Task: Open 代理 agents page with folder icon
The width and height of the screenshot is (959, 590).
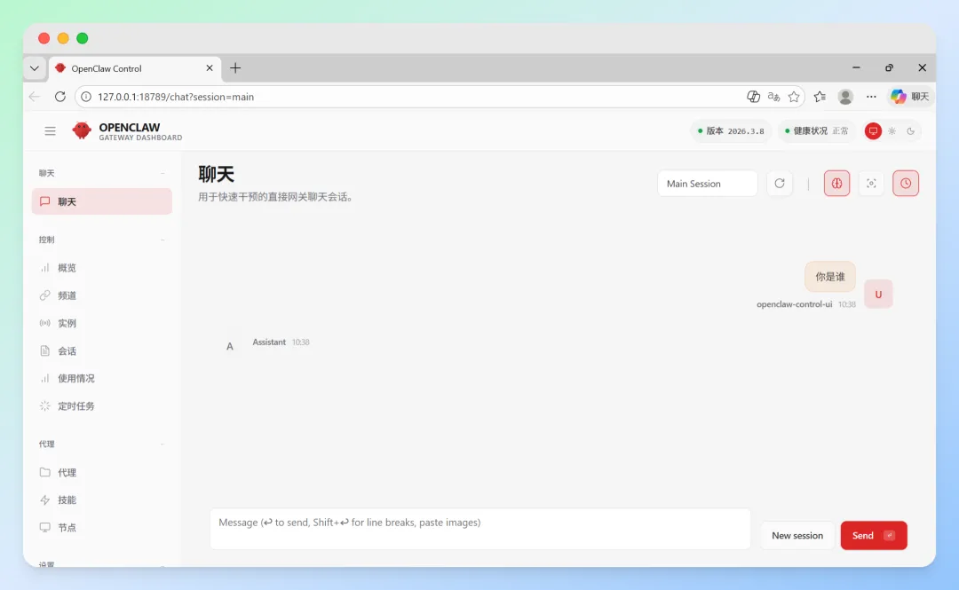Action: pyautogui.click(x=101, y=473)
